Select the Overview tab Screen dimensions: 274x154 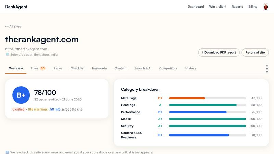[16, 68]
